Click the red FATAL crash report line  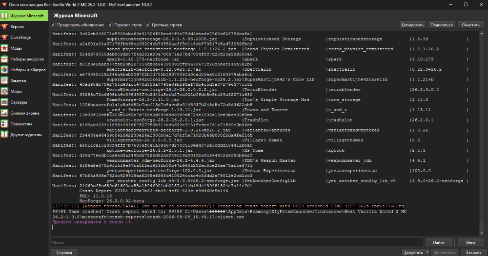pos(228,206)
